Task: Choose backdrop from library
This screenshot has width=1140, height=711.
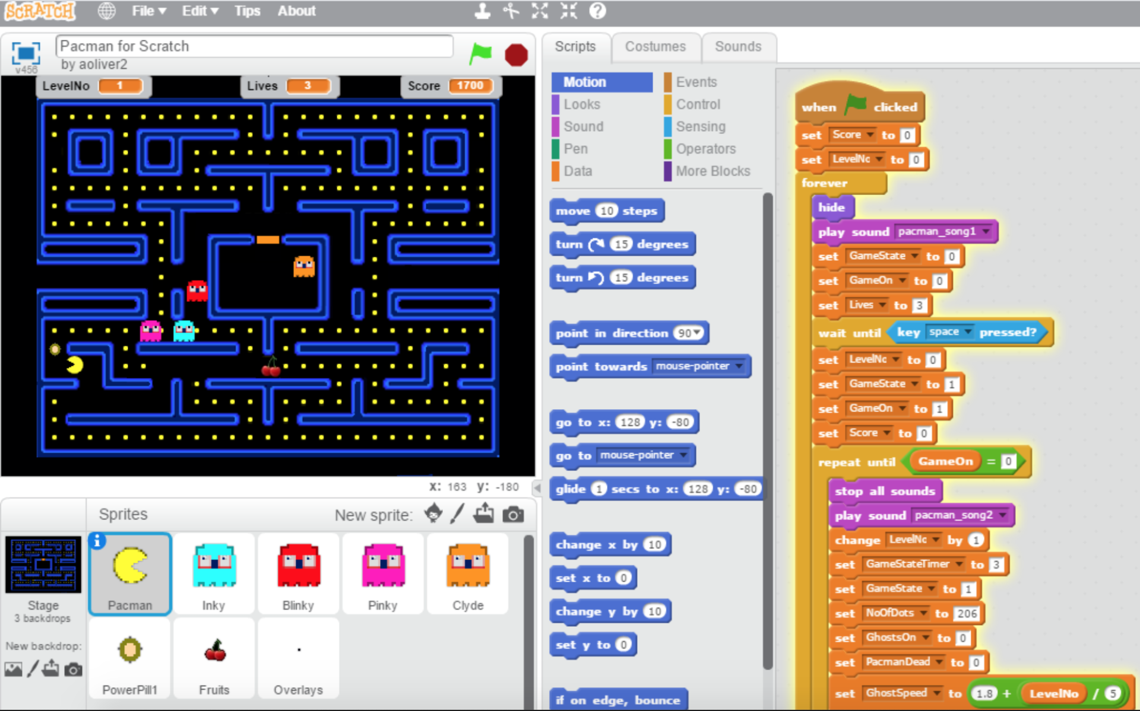Action: [13, 669]
